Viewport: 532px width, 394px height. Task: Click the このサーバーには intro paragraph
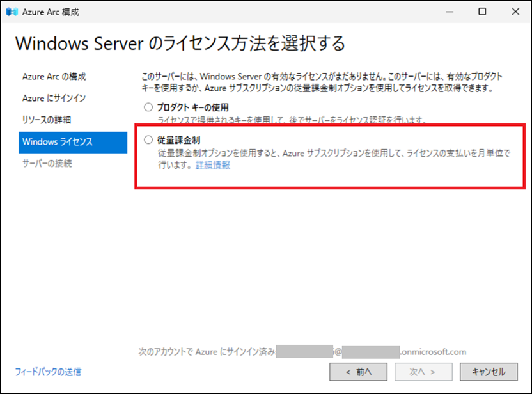[x=322, y=82]
